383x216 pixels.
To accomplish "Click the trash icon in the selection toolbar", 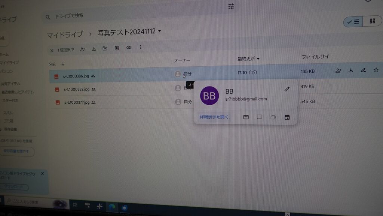I will pos(117,48).
